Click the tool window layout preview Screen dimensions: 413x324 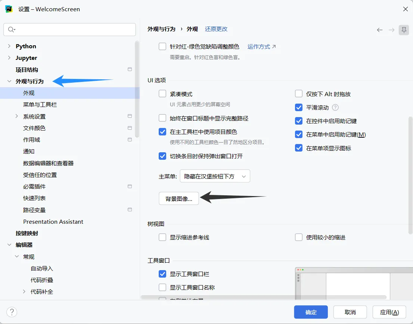(x=354, y=283)
